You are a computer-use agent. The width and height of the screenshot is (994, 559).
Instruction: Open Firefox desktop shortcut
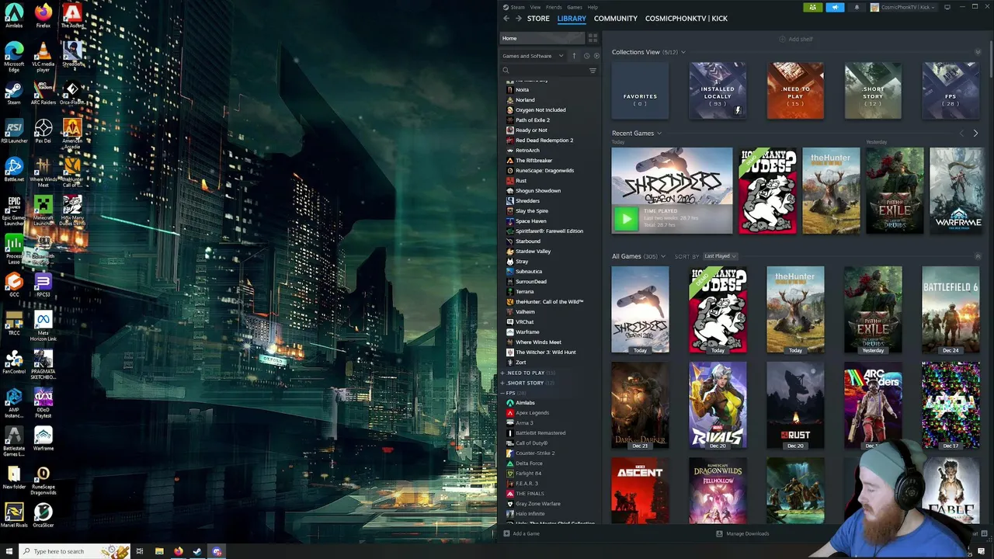[x=43, y=16]
